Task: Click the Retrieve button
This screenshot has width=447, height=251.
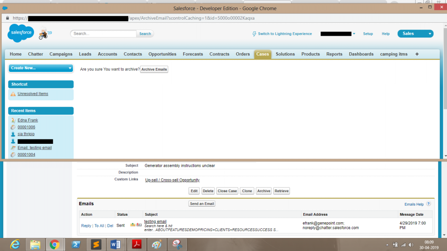Action: pyautogui.click(x=282, y=191)
